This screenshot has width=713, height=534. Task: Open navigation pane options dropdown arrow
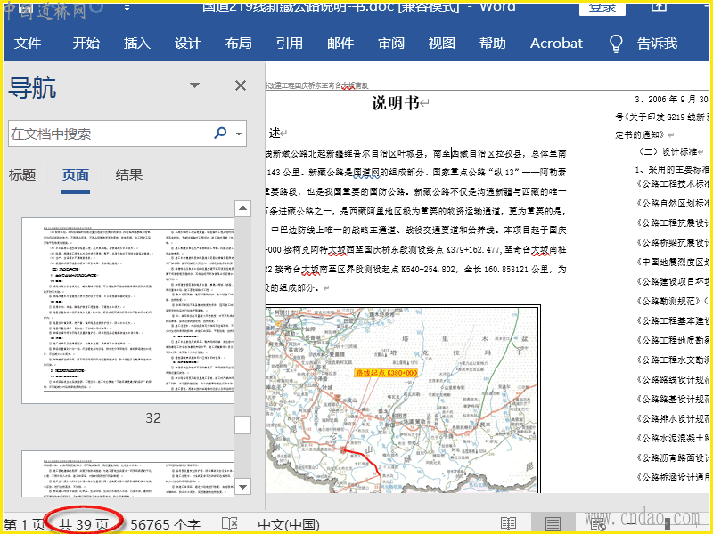tap(194, 86)
